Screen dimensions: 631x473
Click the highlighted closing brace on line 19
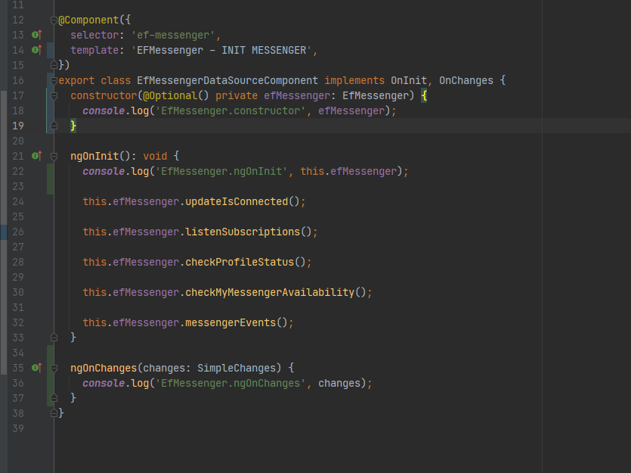click(x=73, y=126)
